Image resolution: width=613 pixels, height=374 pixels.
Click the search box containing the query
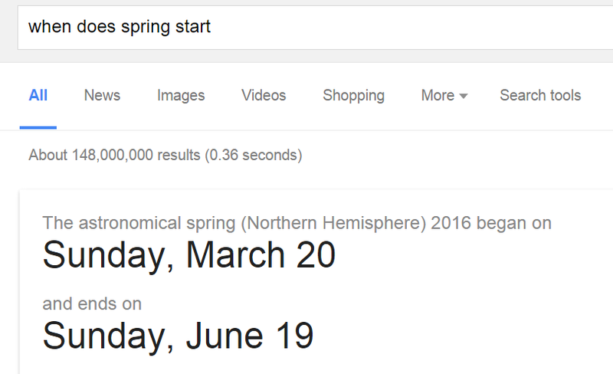(x=306, y=28)
